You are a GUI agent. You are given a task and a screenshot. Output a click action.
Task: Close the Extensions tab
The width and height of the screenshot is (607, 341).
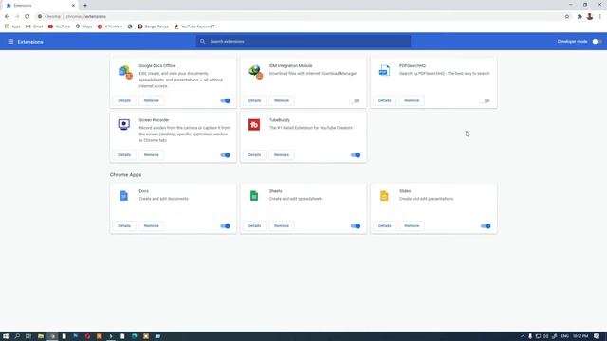click(x=73, y=6)
